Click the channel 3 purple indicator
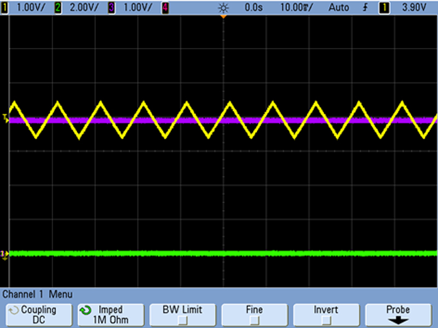 (111, 8)
